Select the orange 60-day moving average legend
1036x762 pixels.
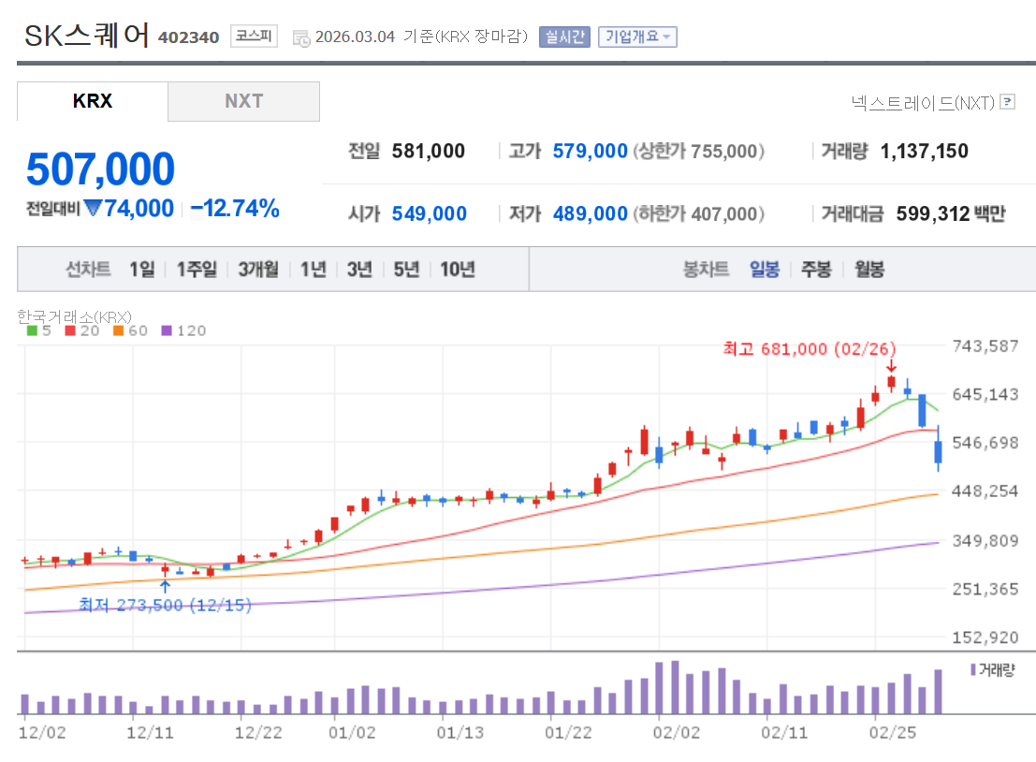tap(117, 330)
